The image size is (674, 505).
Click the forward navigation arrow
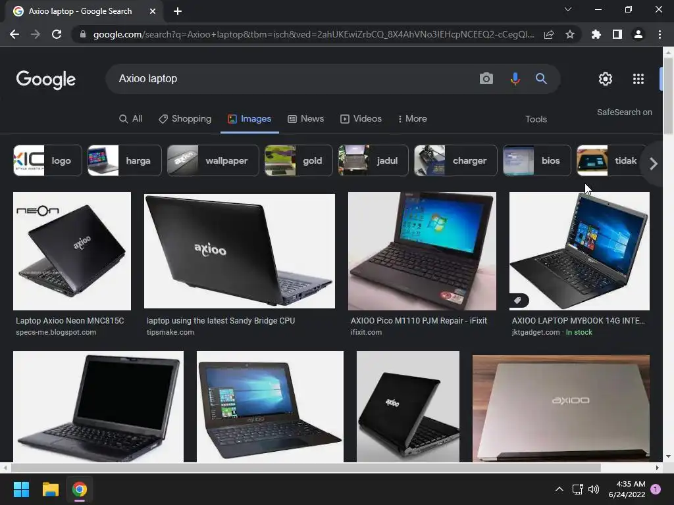pyautogui.click(x=36, y=34)
